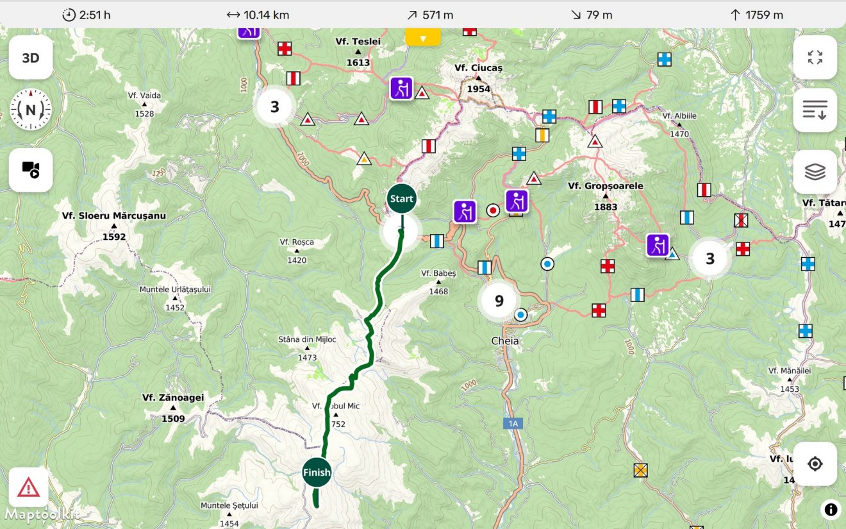The image size is (846, 529).
Task: Select the Finish marker of the route
Action: (317, 473)
